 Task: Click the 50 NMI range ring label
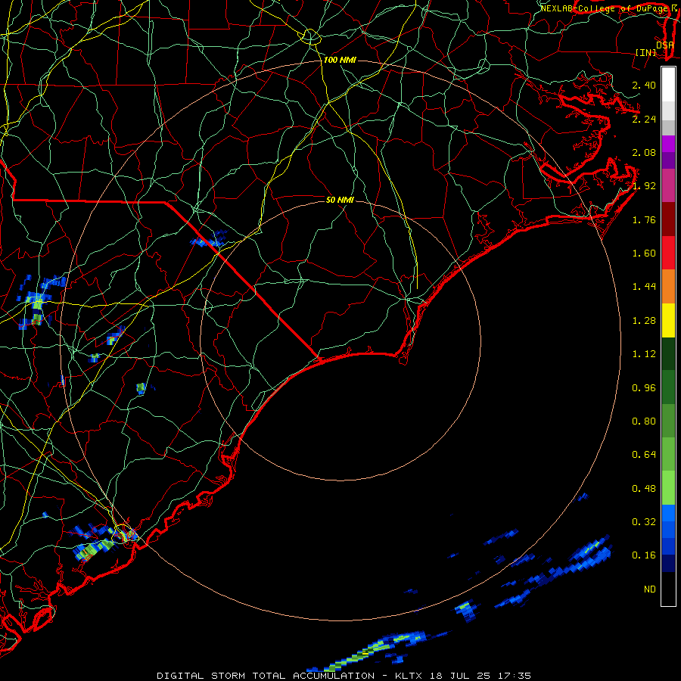[340, 200]
